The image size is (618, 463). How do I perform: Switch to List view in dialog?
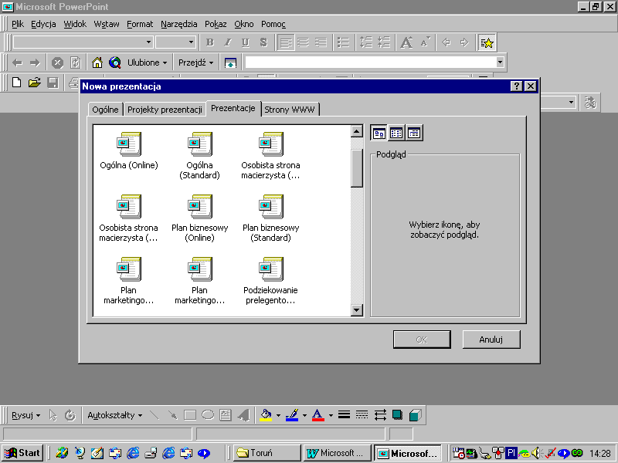pos(397,133)
